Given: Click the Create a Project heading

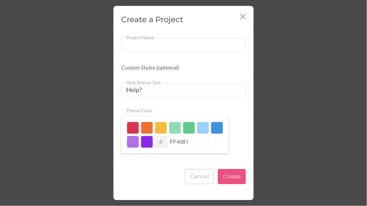Looking at the screenshot, I should pyautogui.click(x=152, y=20).
